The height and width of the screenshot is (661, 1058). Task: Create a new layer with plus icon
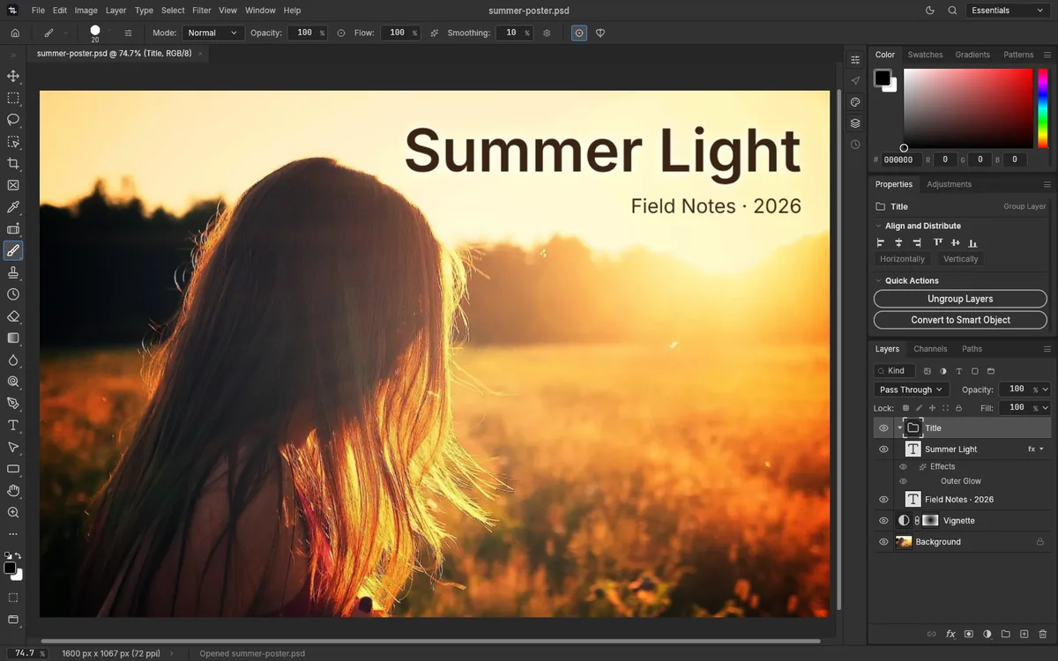[1024, 634]
